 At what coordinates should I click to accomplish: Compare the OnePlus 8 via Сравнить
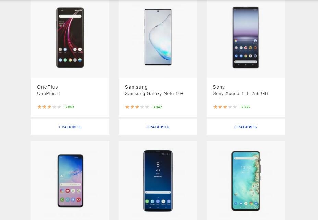pos(70,127)
